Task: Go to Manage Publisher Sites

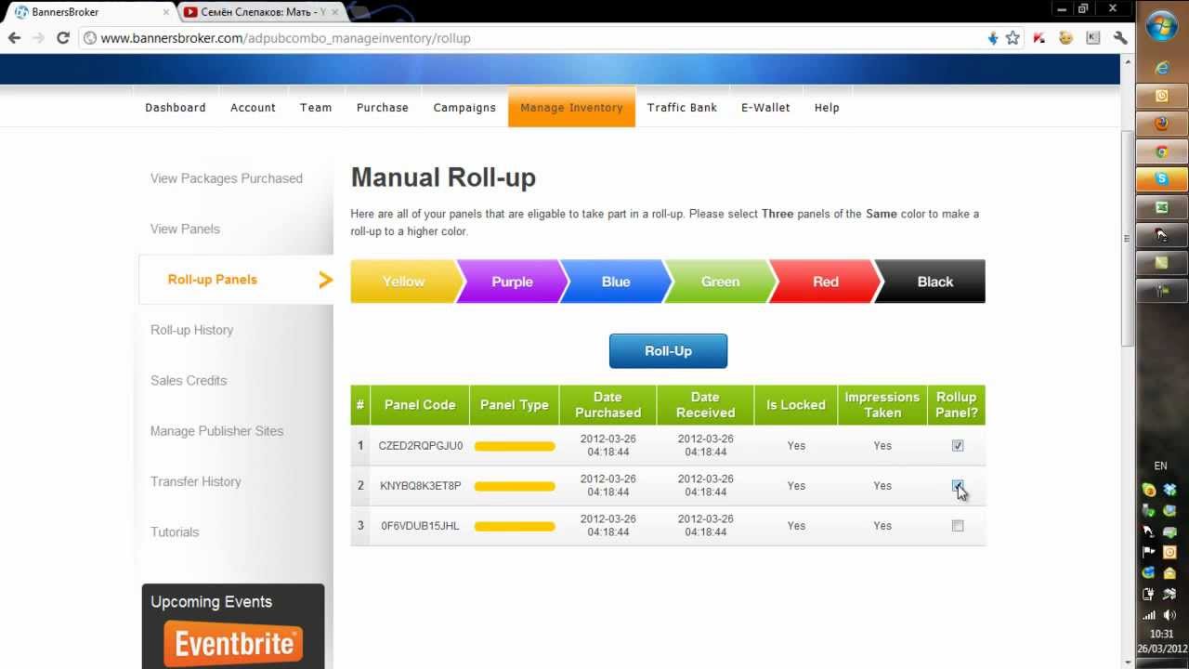Action: [216, 431]
